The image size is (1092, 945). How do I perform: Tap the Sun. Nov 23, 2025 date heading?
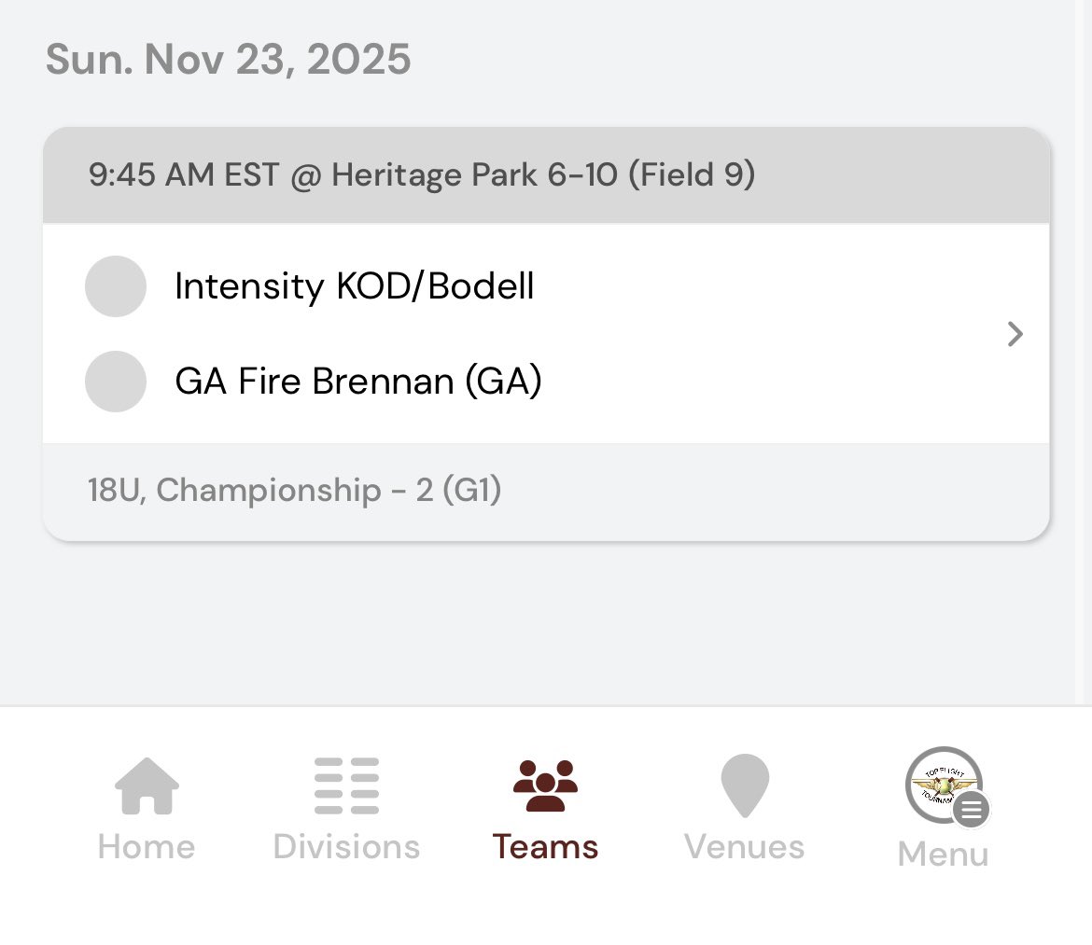[229, 59]
